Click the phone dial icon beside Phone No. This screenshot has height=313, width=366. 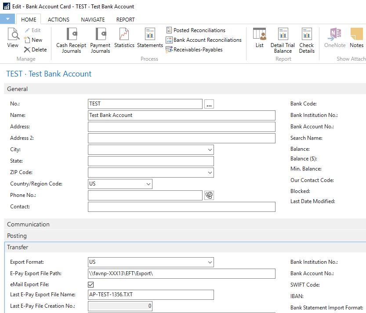(x=209, y=196)
